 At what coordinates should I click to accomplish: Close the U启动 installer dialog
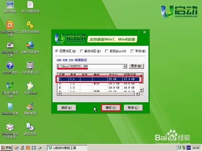pos(144,32)
